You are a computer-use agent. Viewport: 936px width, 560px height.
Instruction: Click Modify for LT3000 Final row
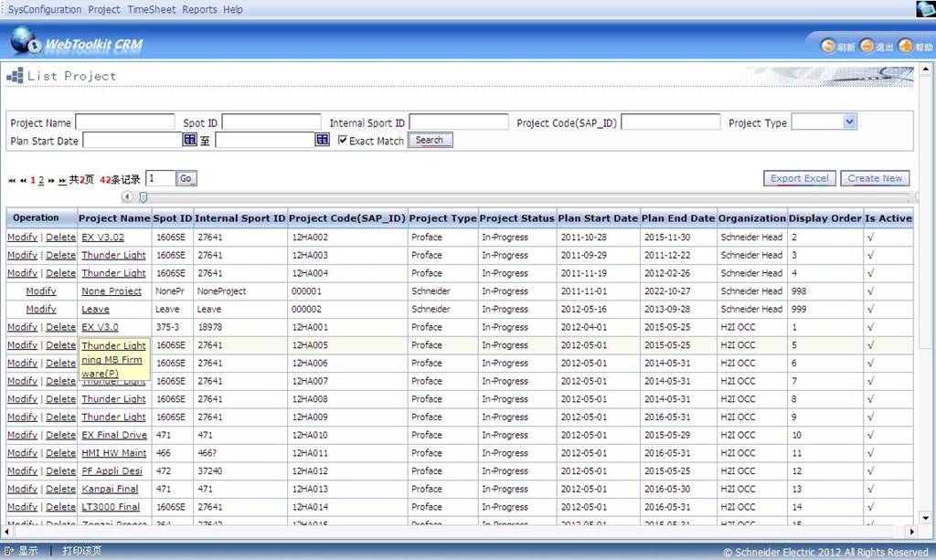tap(23, 506)
